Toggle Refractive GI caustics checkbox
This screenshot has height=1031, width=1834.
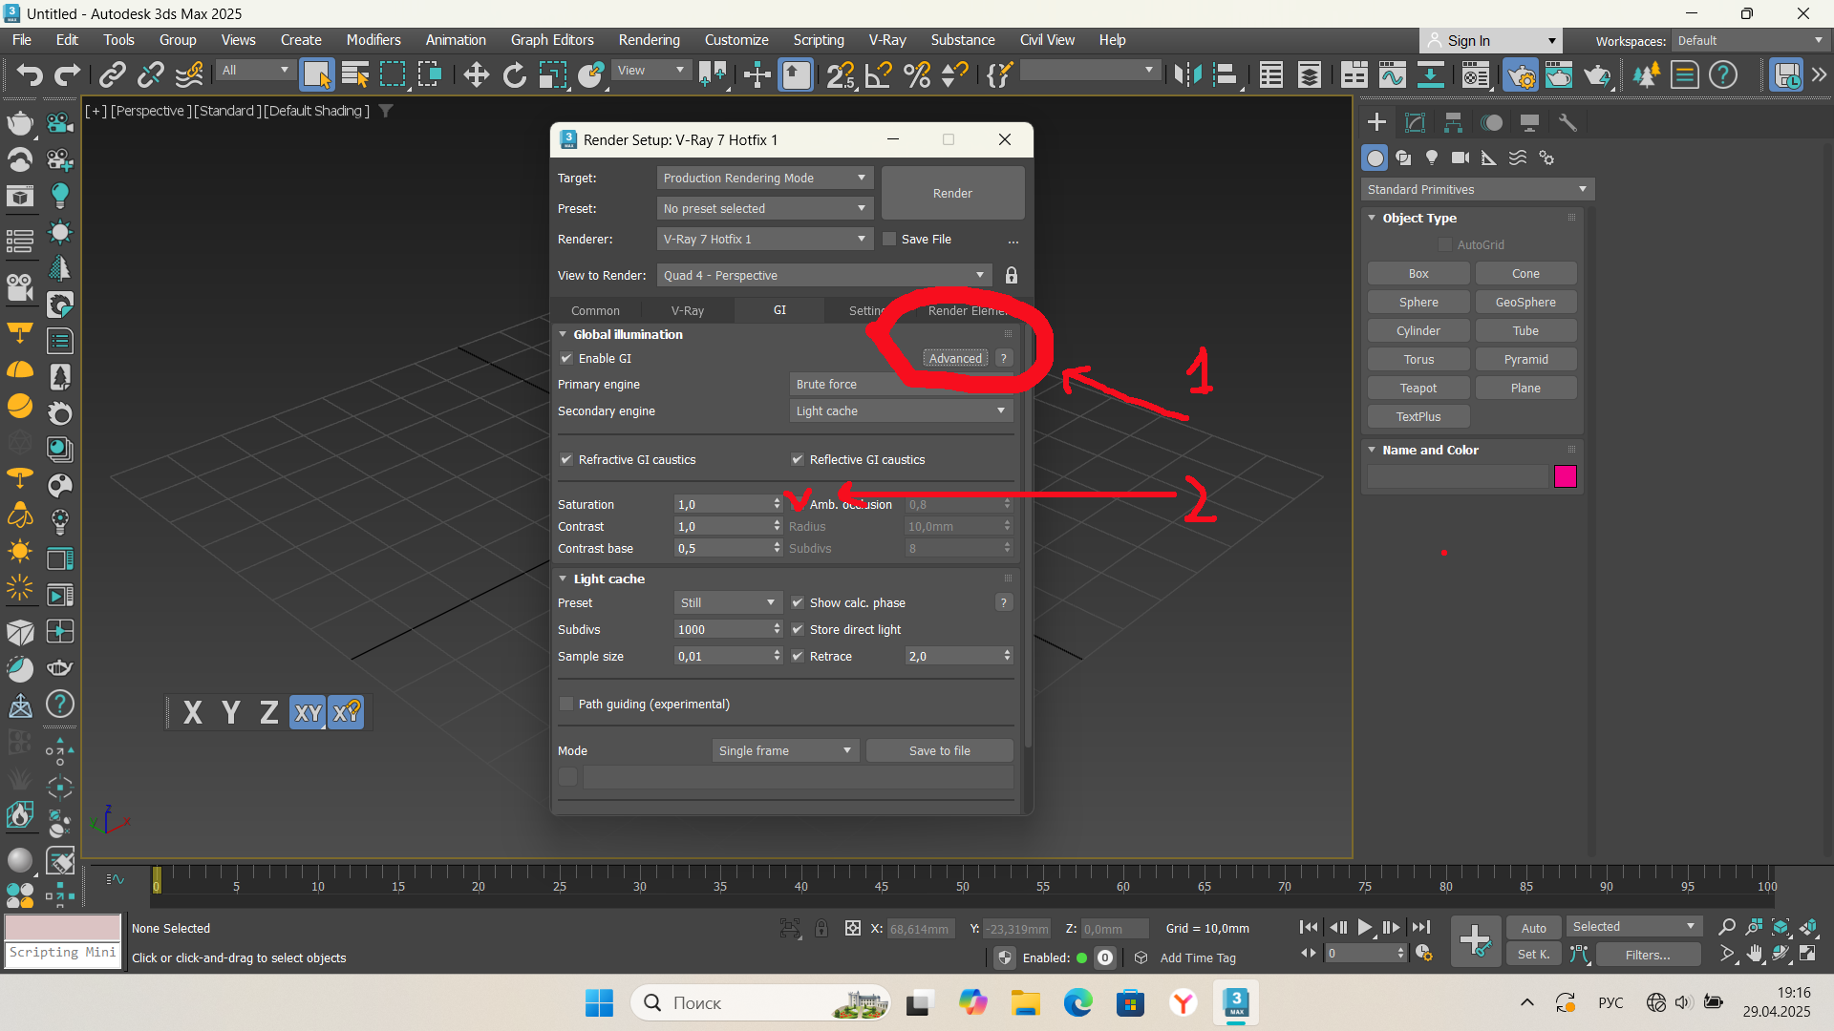566,460
